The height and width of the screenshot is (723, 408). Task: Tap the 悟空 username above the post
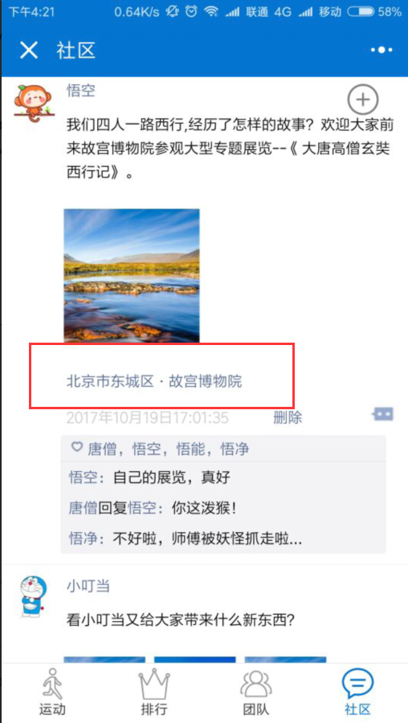[x=81, y=91]
